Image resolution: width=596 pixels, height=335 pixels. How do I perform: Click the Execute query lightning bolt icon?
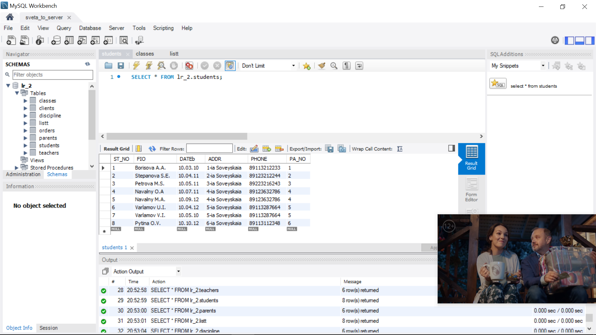(136, 65)
